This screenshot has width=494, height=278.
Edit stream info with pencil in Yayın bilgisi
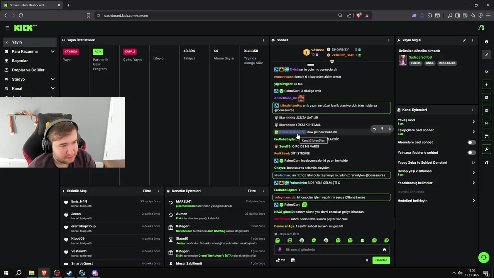tap(464, 40)
